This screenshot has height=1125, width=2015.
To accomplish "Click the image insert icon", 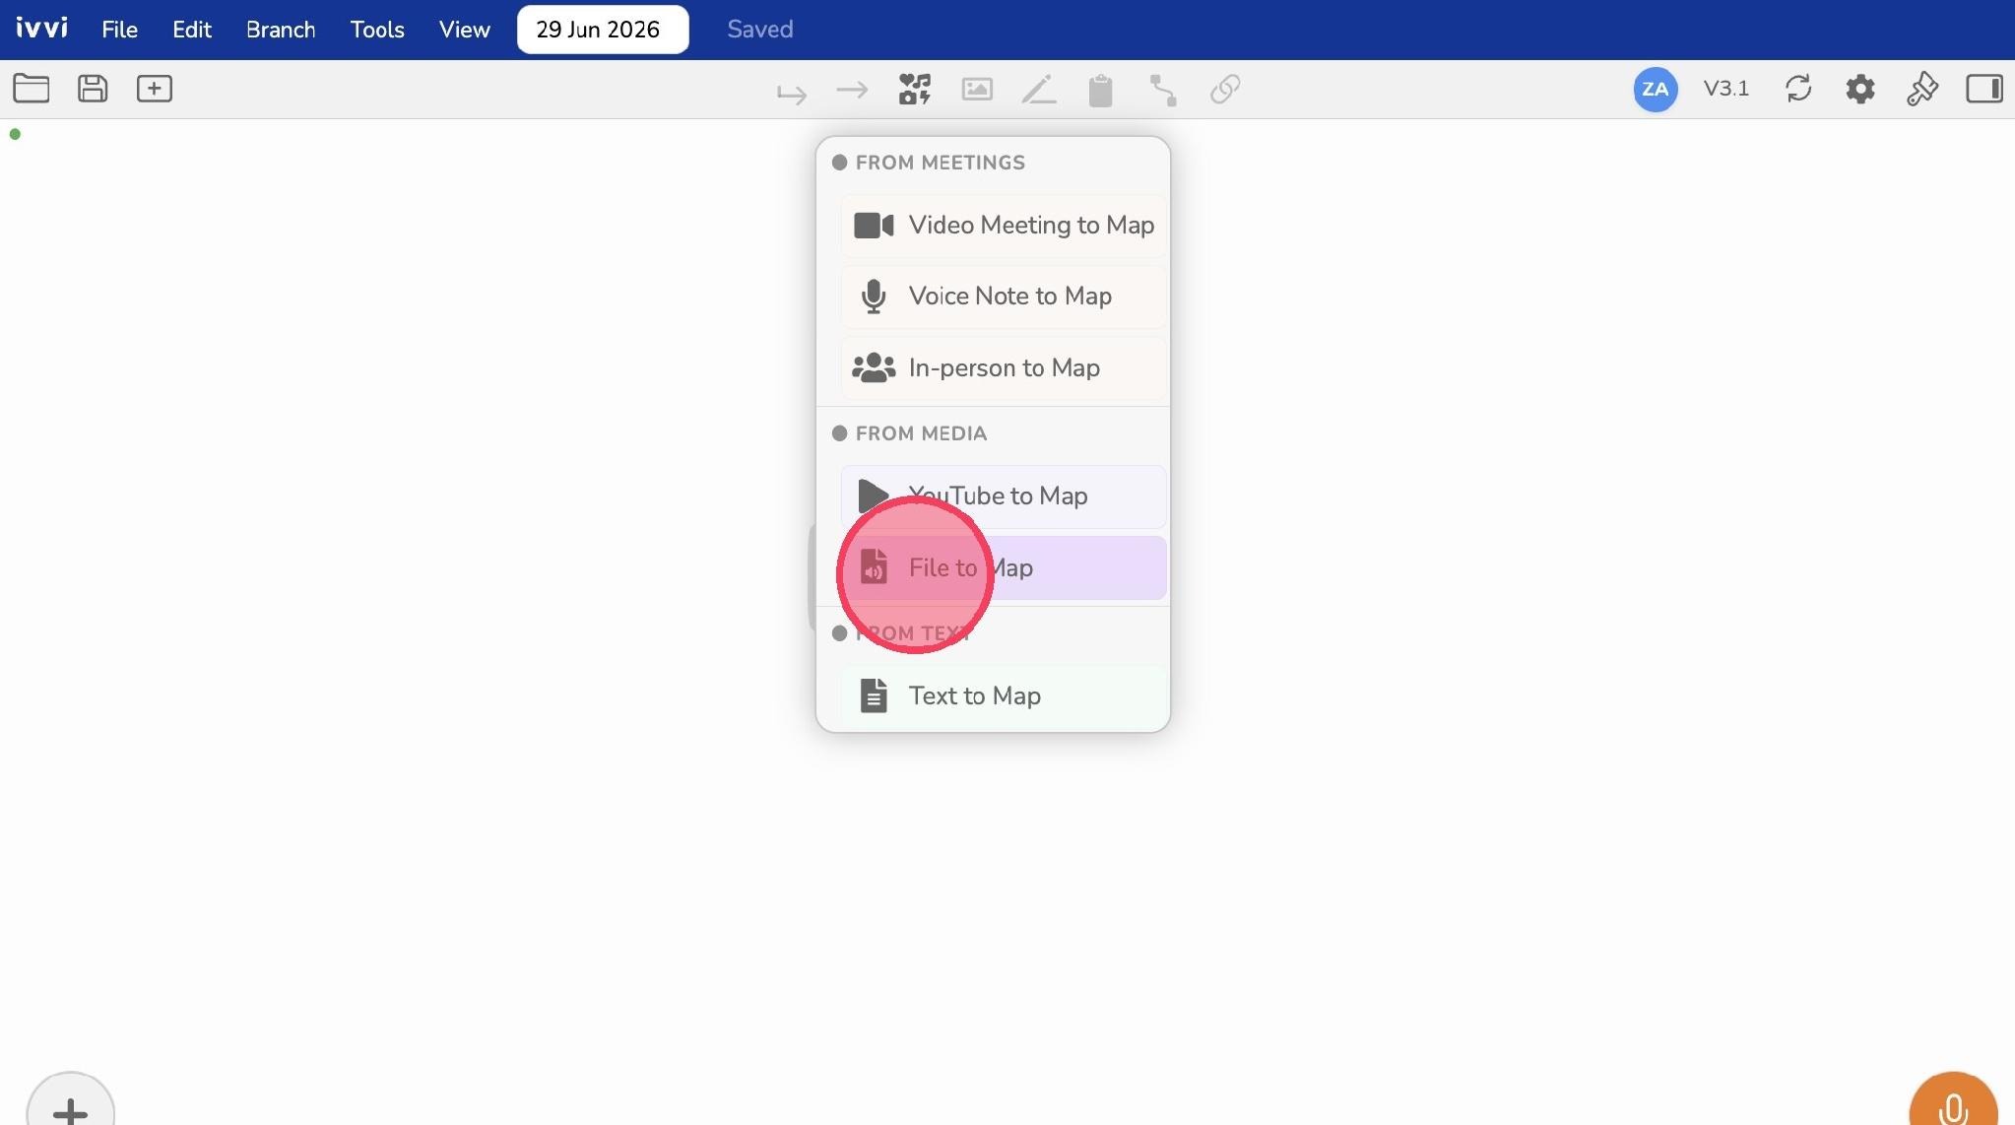I will 977,90.
